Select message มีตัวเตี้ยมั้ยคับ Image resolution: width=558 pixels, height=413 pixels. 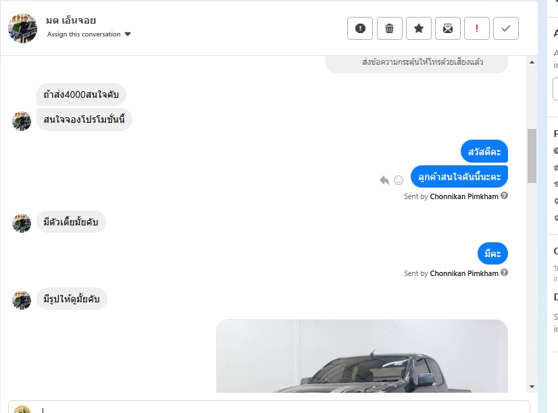(x=71, y=222)
